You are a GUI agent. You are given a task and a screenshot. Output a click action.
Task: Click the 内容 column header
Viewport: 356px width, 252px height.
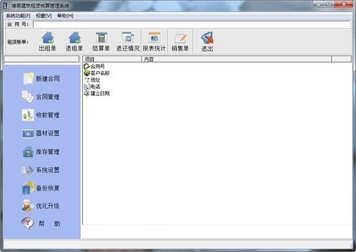[x=236, y=60]
